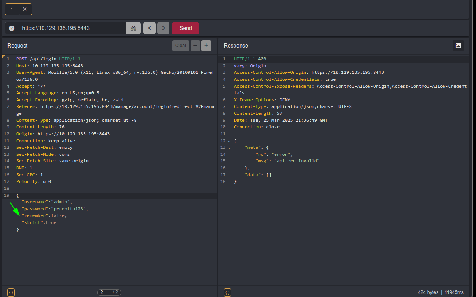Toggle braces formatting icon in Request pane

pyautogui.click(x=11, y=292)
